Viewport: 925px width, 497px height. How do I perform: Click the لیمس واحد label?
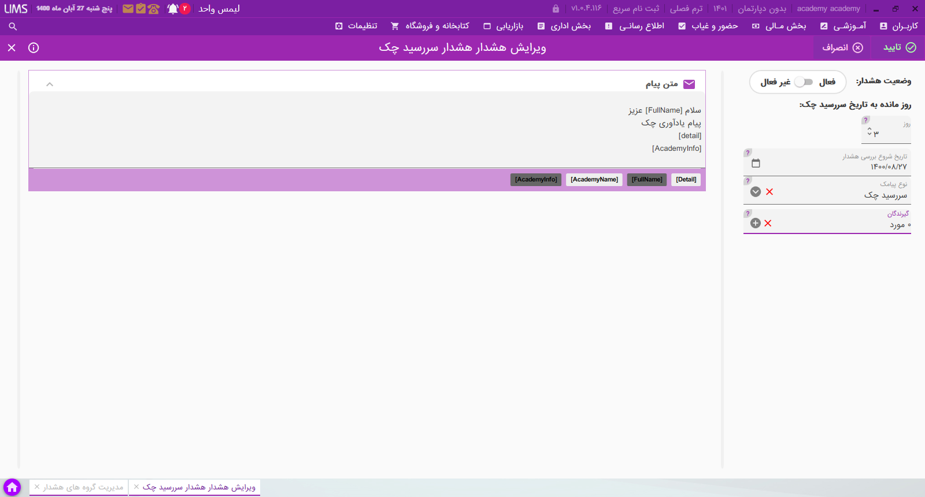(x=219, y=9)
